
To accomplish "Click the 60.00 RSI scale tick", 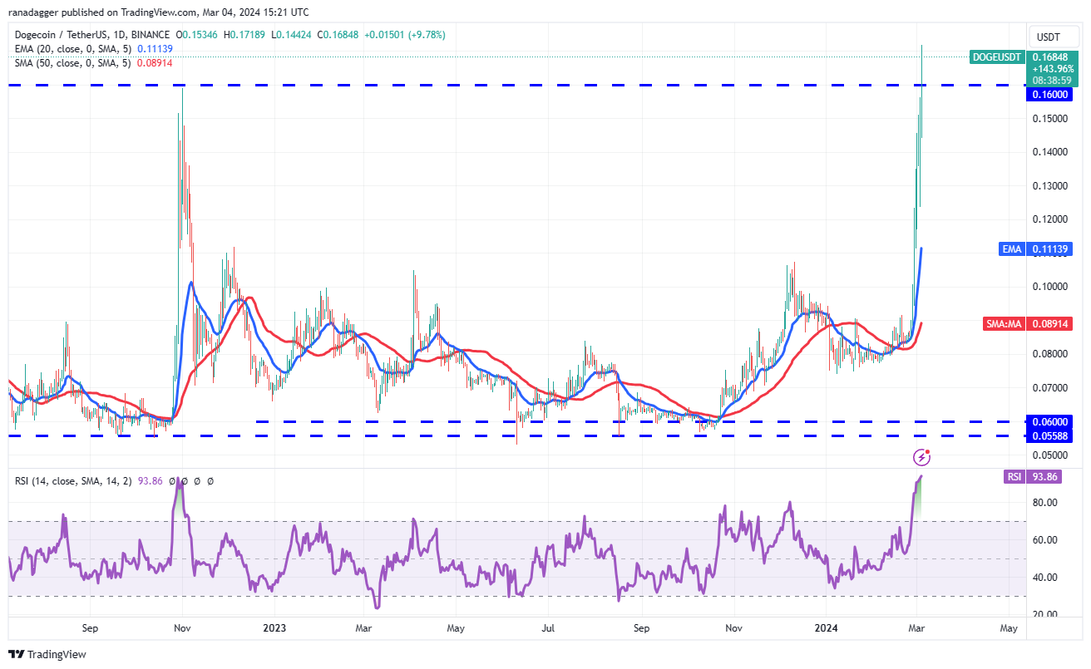I will tap(1045, 540).
